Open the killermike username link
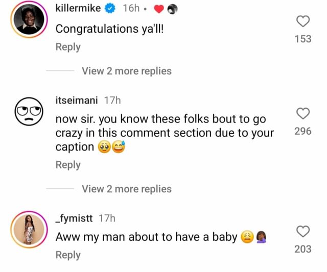 click(78, 8)
